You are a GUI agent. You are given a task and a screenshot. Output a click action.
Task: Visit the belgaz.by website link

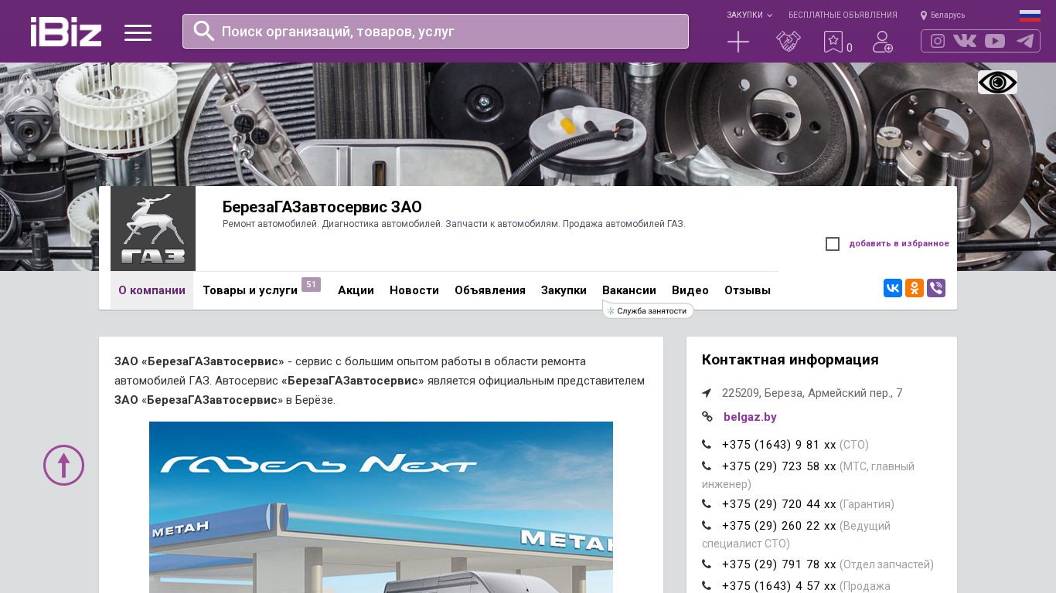tap(750, 417)
